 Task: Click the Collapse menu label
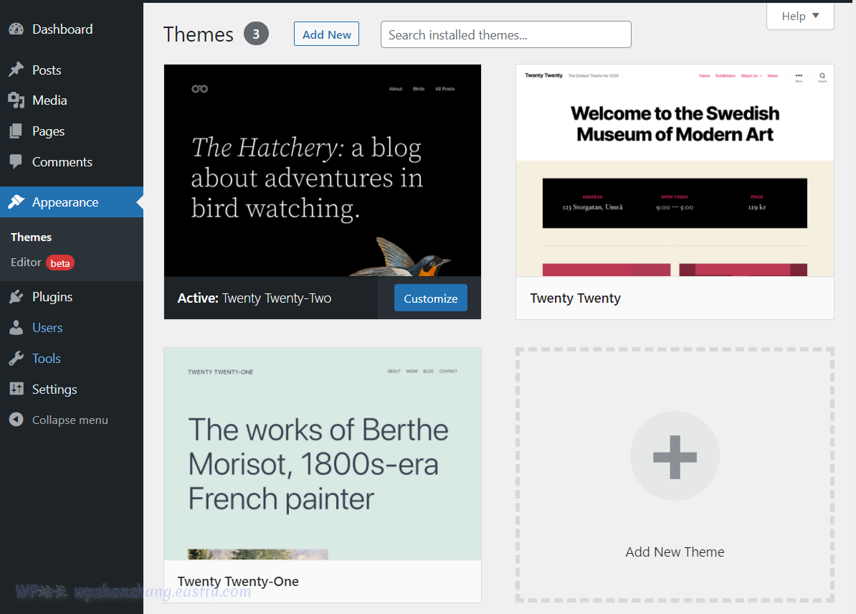click(x=70, y=420)
